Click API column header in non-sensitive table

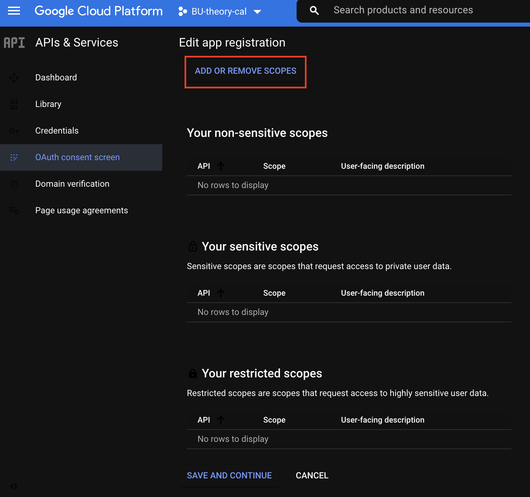[204, 166]
